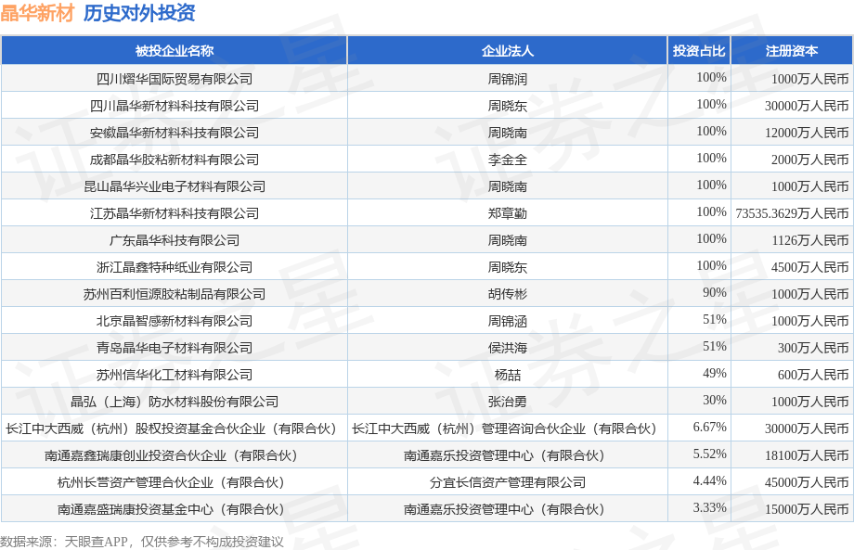
Task: Click 周晓南 in 昆山晶华兴业 row
Action: click(507, 186)
